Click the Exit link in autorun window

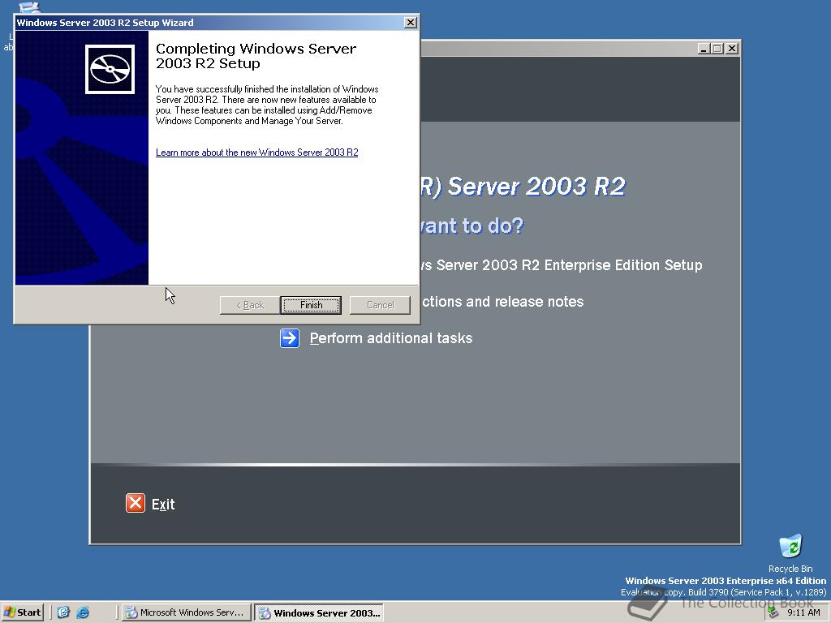click(x=163, y=505)
